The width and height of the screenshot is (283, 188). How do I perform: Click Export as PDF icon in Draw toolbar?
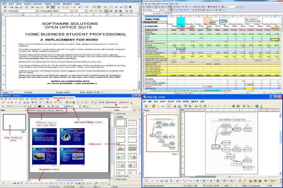175,106
